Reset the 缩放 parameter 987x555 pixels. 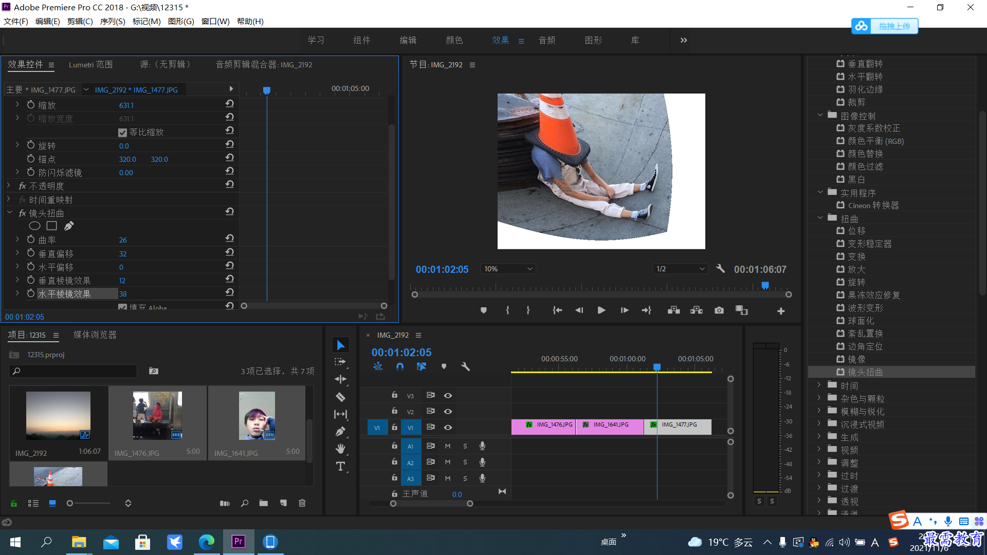click(x=230, y=104)
